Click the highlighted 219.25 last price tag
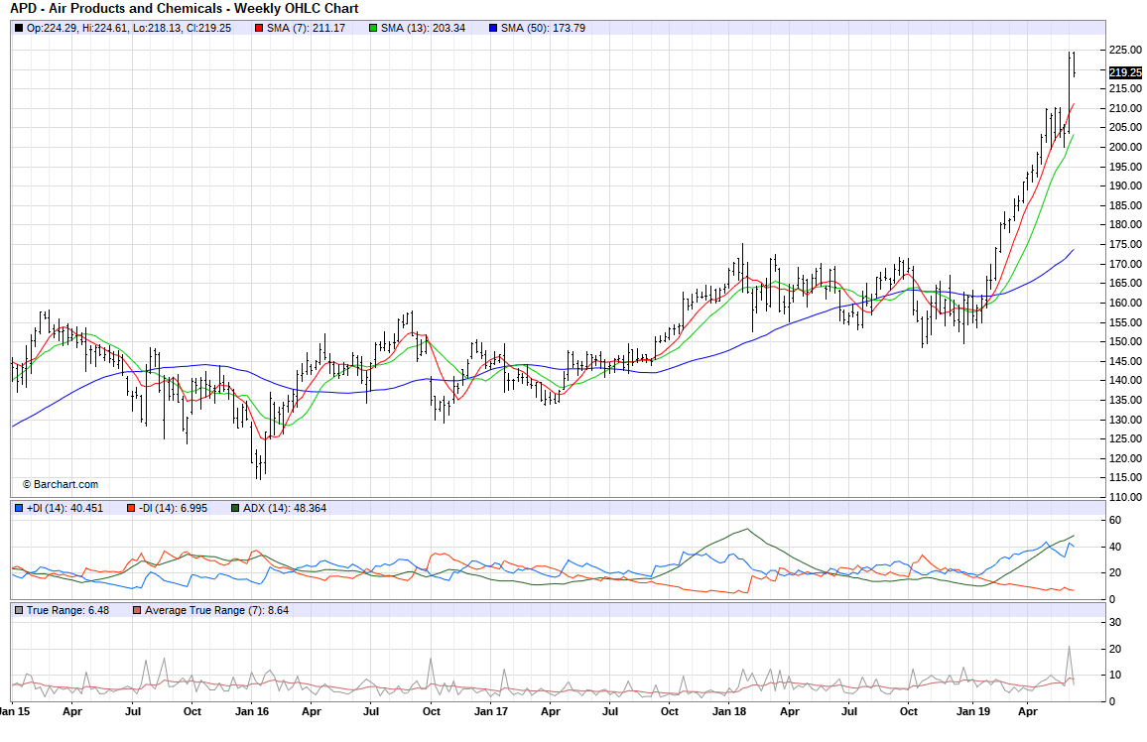This screenshot has height=742, width=1147. coord(1125,72)
